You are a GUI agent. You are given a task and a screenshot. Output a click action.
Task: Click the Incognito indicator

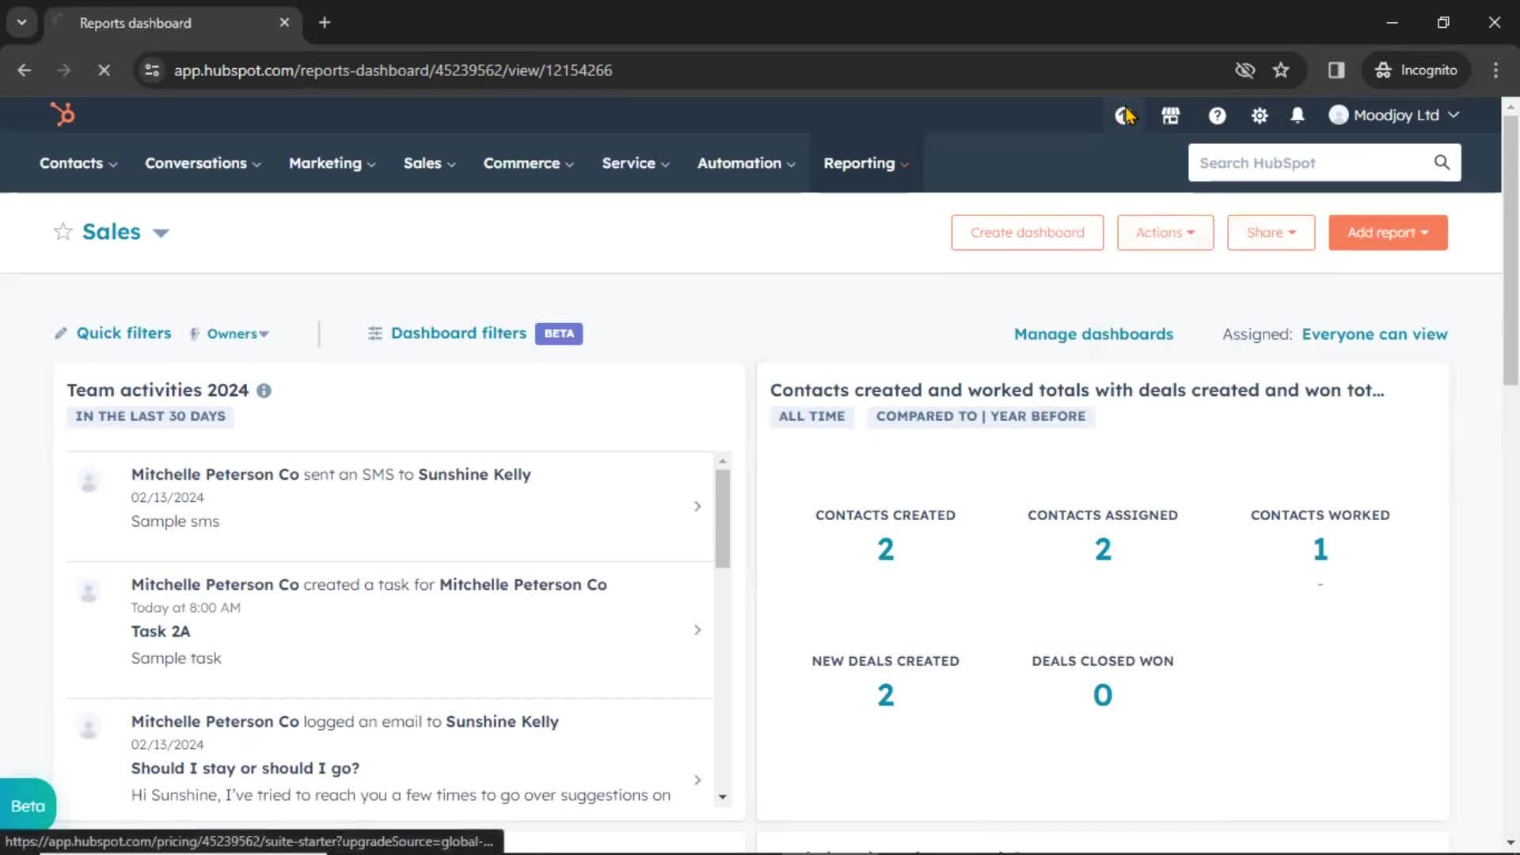pyautogui.click(x=1416, y=70)
